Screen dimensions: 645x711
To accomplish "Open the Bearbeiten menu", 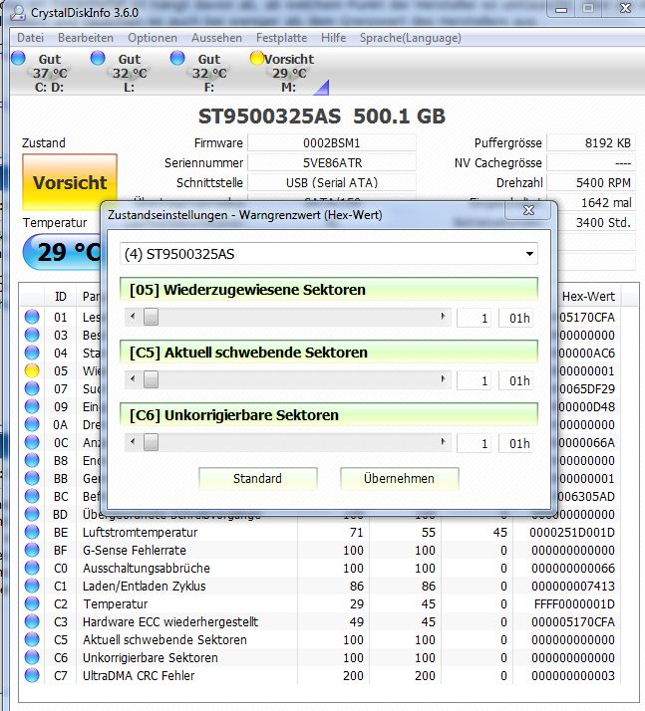I will tap(86, 38).
